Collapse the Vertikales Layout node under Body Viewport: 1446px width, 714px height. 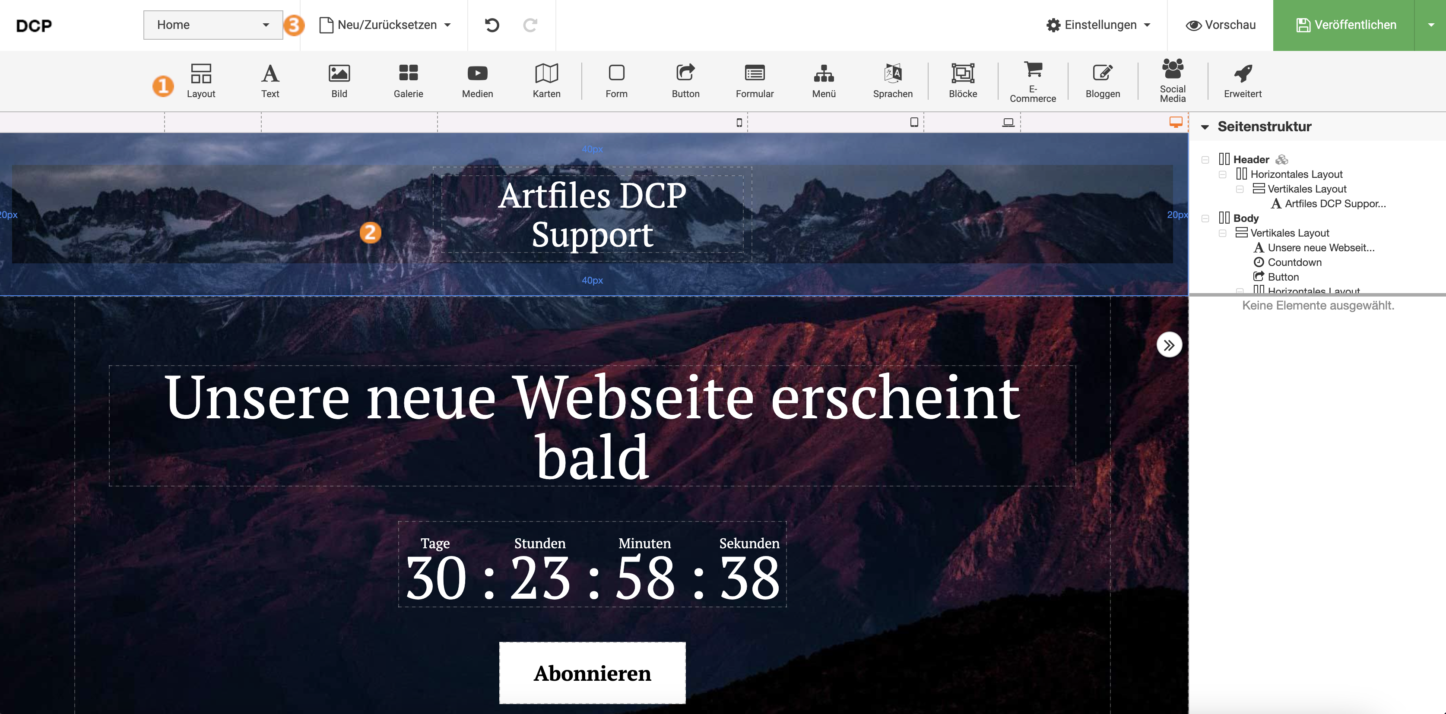[x=1222, y=233]
